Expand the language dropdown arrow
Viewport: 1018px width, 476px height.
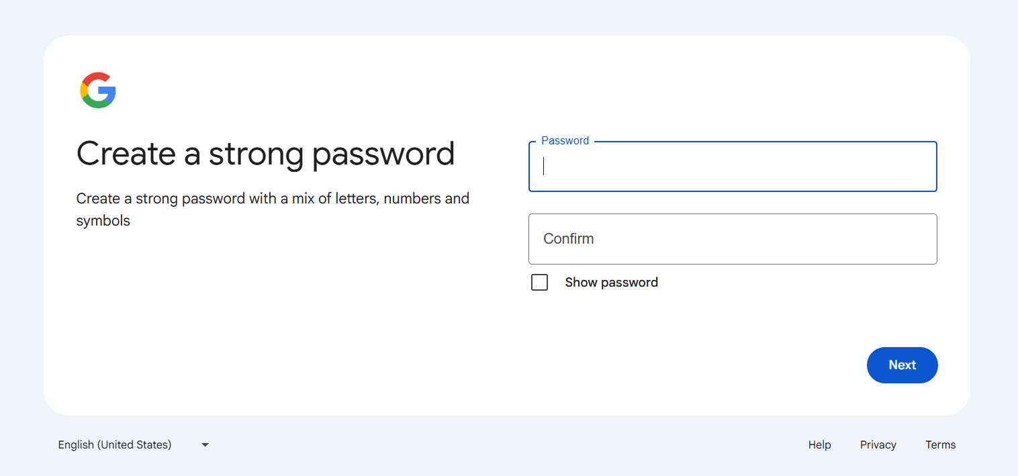[x=205, y=444]
